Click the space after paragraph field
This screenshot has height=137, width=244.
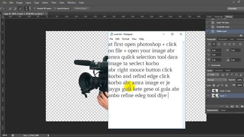236,60
